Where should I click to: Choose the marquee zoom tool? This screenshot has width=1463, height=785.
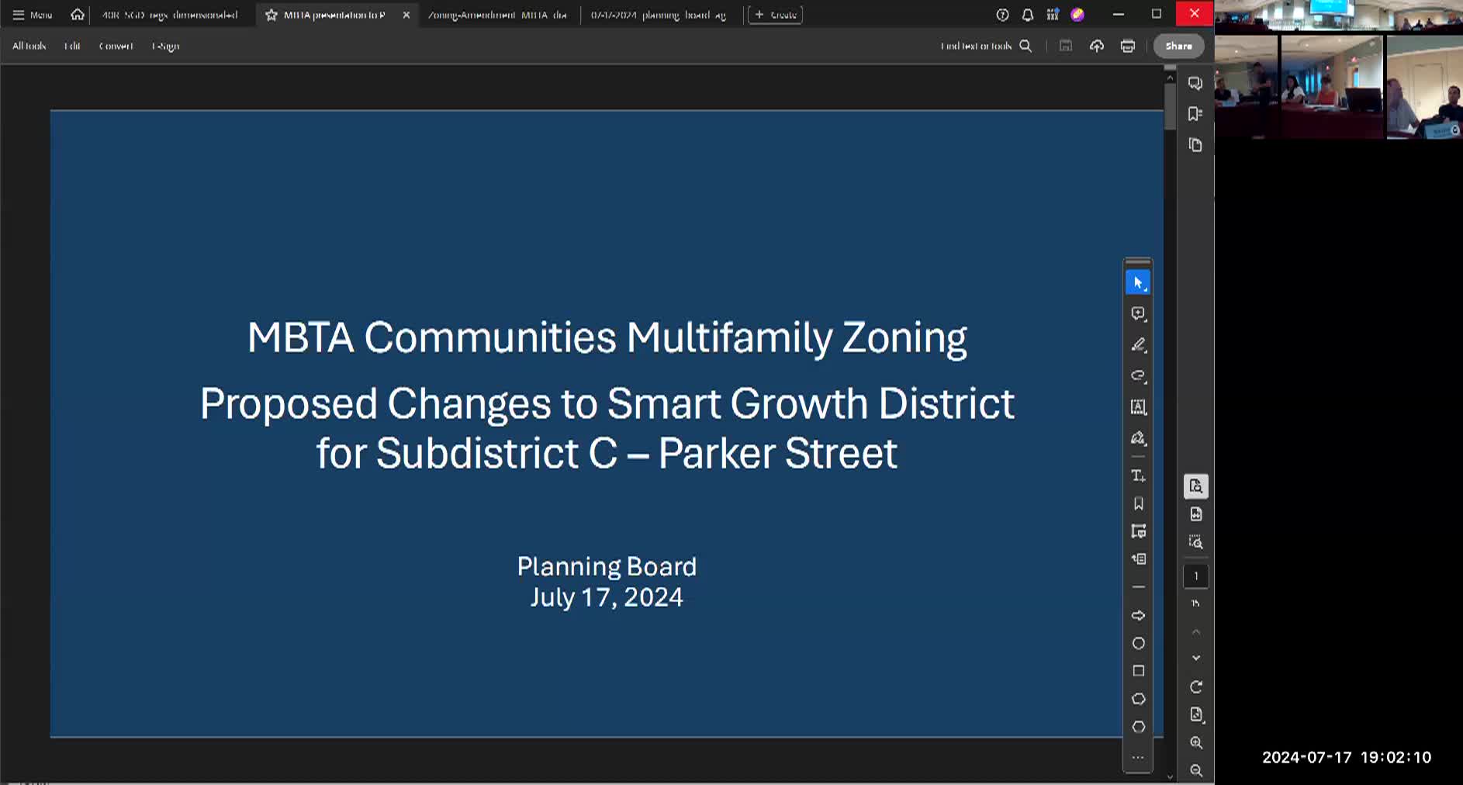[x=1195, y=542]
